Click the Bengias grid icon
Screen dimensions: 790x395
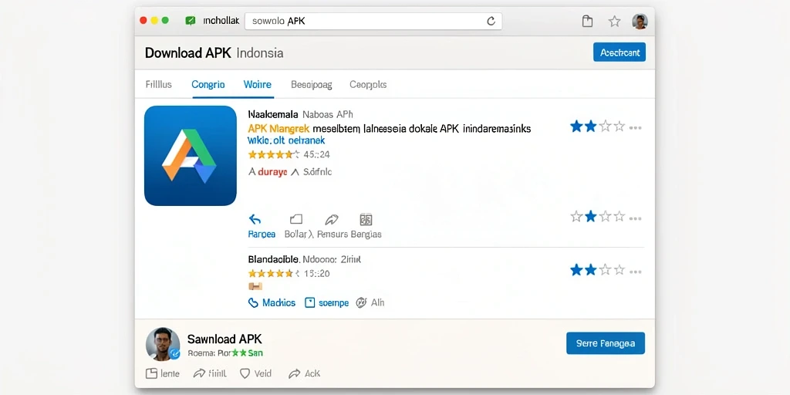click(366, 220)
